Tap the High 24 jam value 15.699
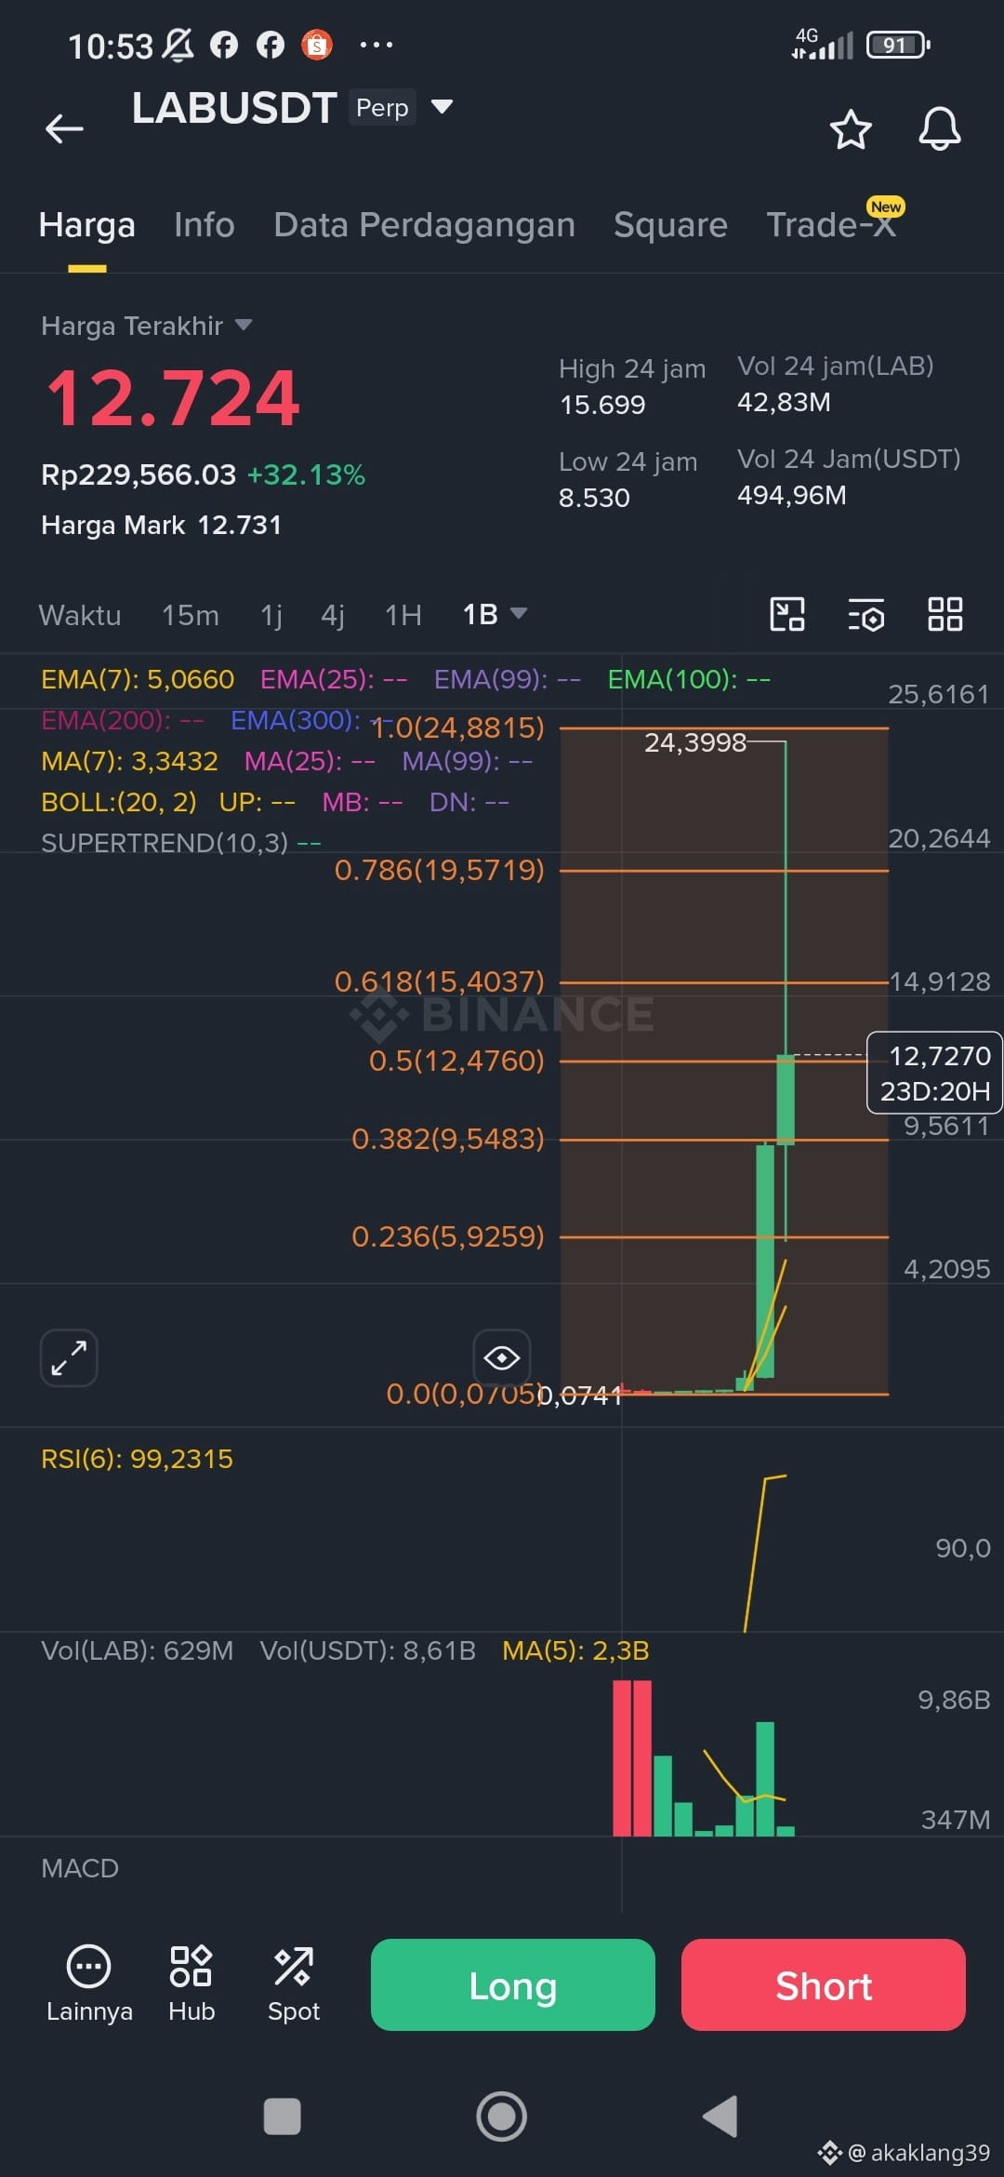This screenshot has width=1004, height=2177. (x=602, y=405)
